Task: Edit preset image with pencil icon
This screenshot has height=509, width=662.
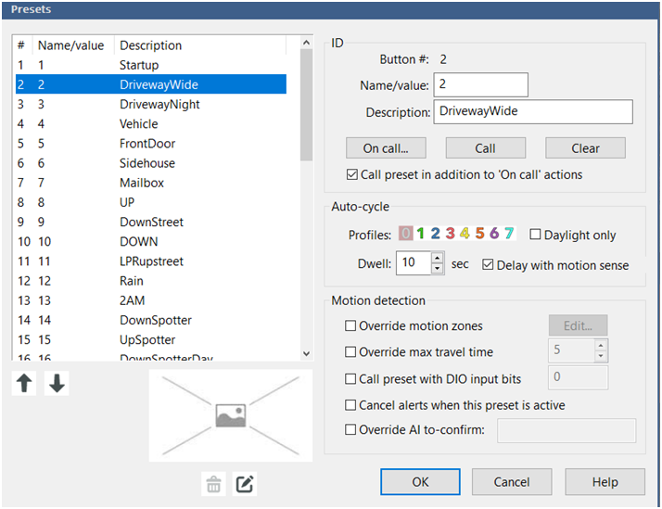Action: 245,484
